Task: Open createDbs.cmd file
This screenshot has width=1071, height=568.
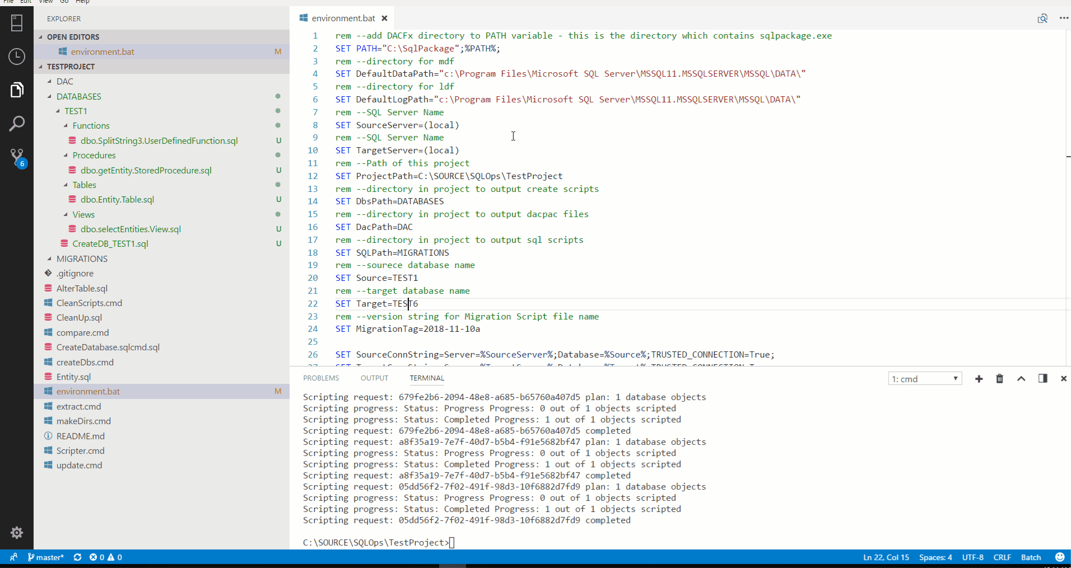Action: [x=162, y=363]
